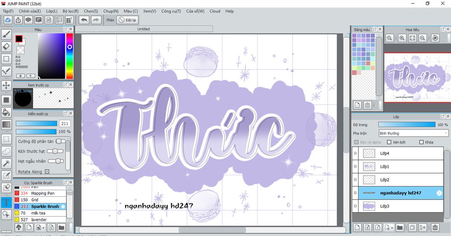451x236 pixels.
Task: Pick the black foreground color swatch
Action: tap(19, 39)
